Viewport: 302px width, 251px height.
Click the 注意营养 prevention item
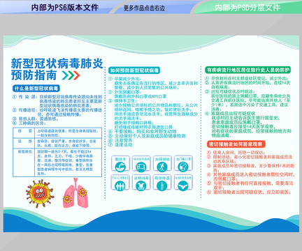120,140
